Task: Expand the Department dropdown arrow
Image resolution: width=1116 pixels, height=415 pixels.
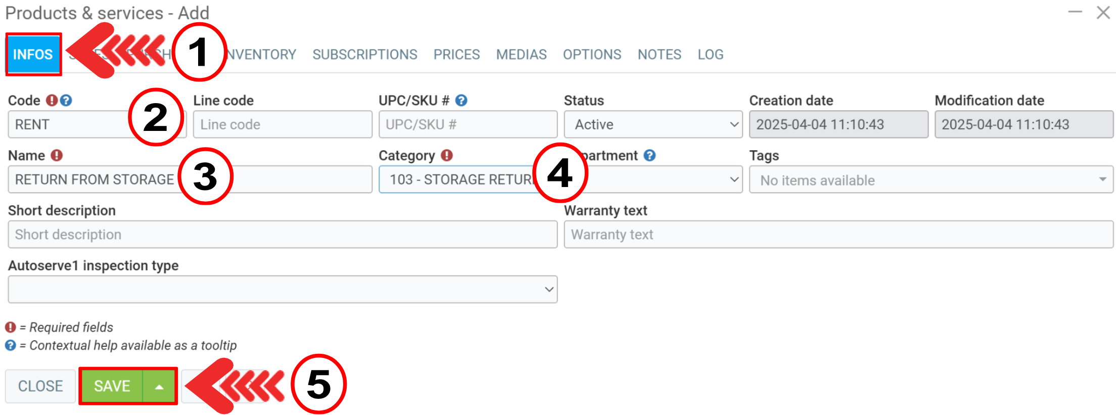Action: (x=734, y=179)
